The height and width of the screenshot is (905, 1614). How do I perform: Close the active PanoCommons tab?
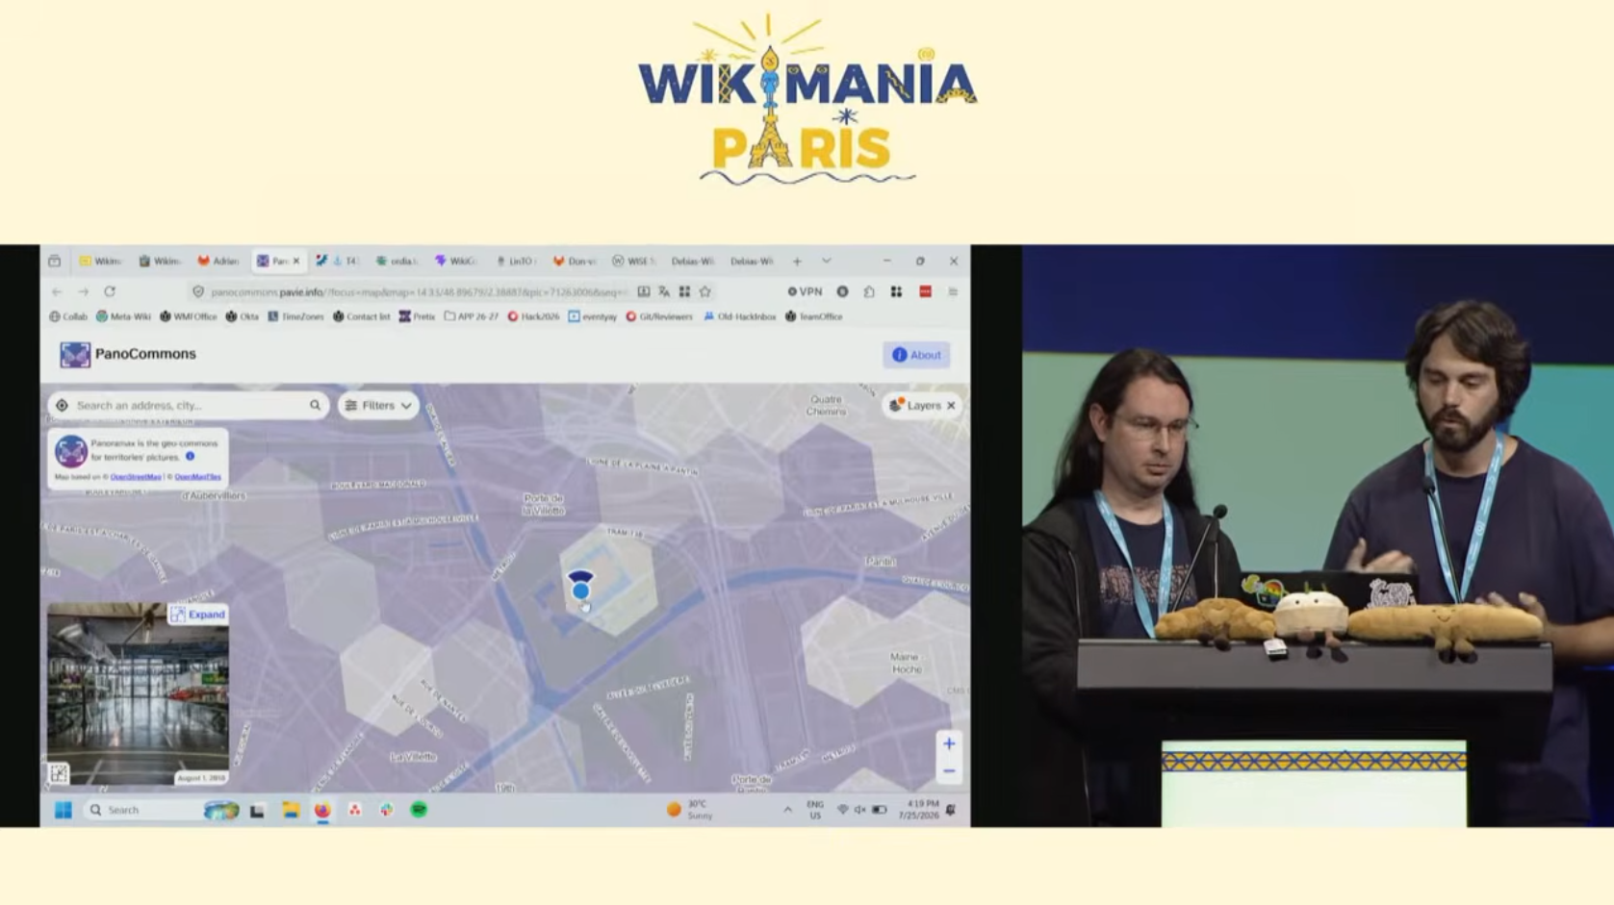[x=295, y=261]
